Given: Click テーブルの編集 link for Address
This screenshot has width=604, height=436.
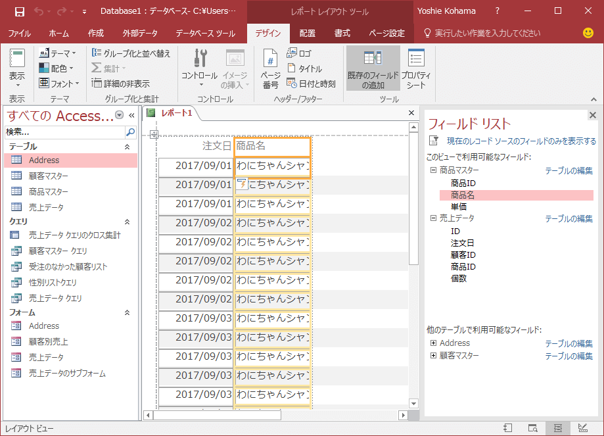Looking at the screenshot, I should (569, 343).
